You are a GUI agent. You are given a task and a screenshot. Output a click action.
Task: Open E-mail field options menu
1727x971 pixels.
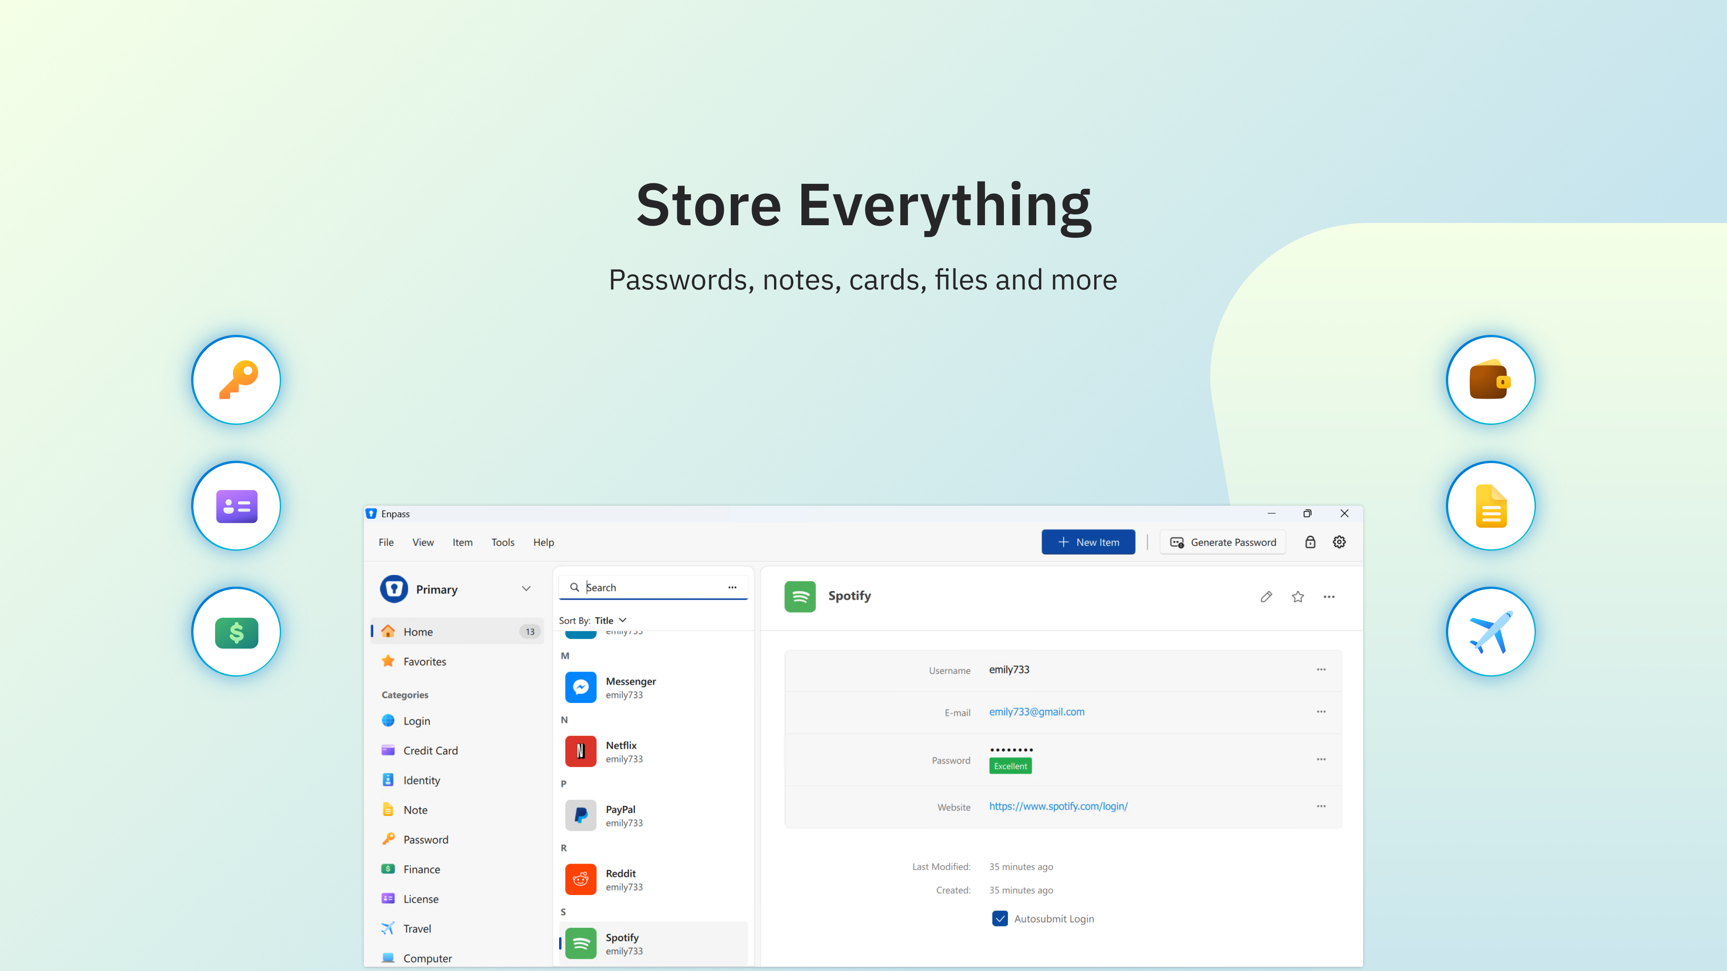[1321, 712]
